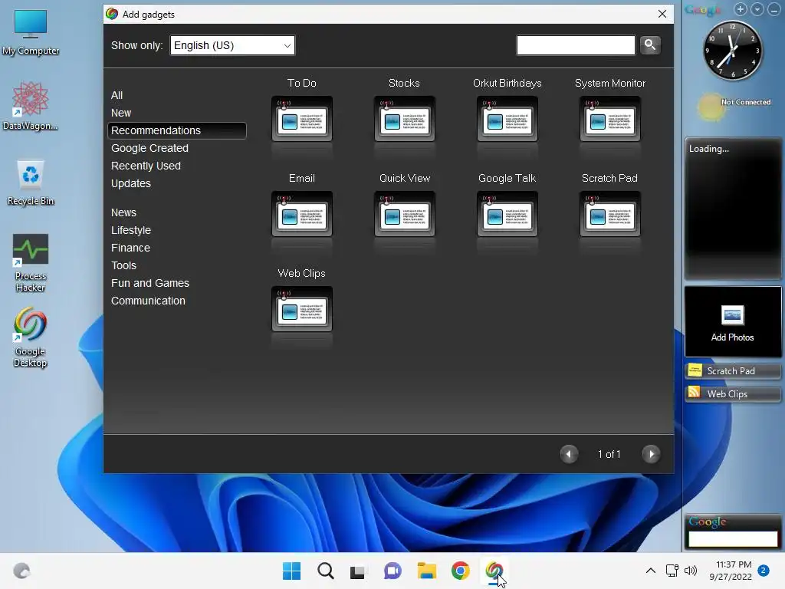
Task: Select the Finance category
Action: point(130,248)
